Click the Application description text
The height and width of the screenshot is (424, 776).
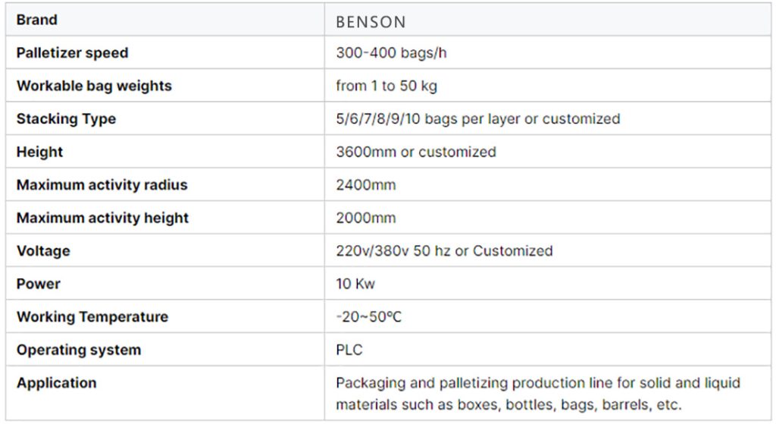coord(537,393)
